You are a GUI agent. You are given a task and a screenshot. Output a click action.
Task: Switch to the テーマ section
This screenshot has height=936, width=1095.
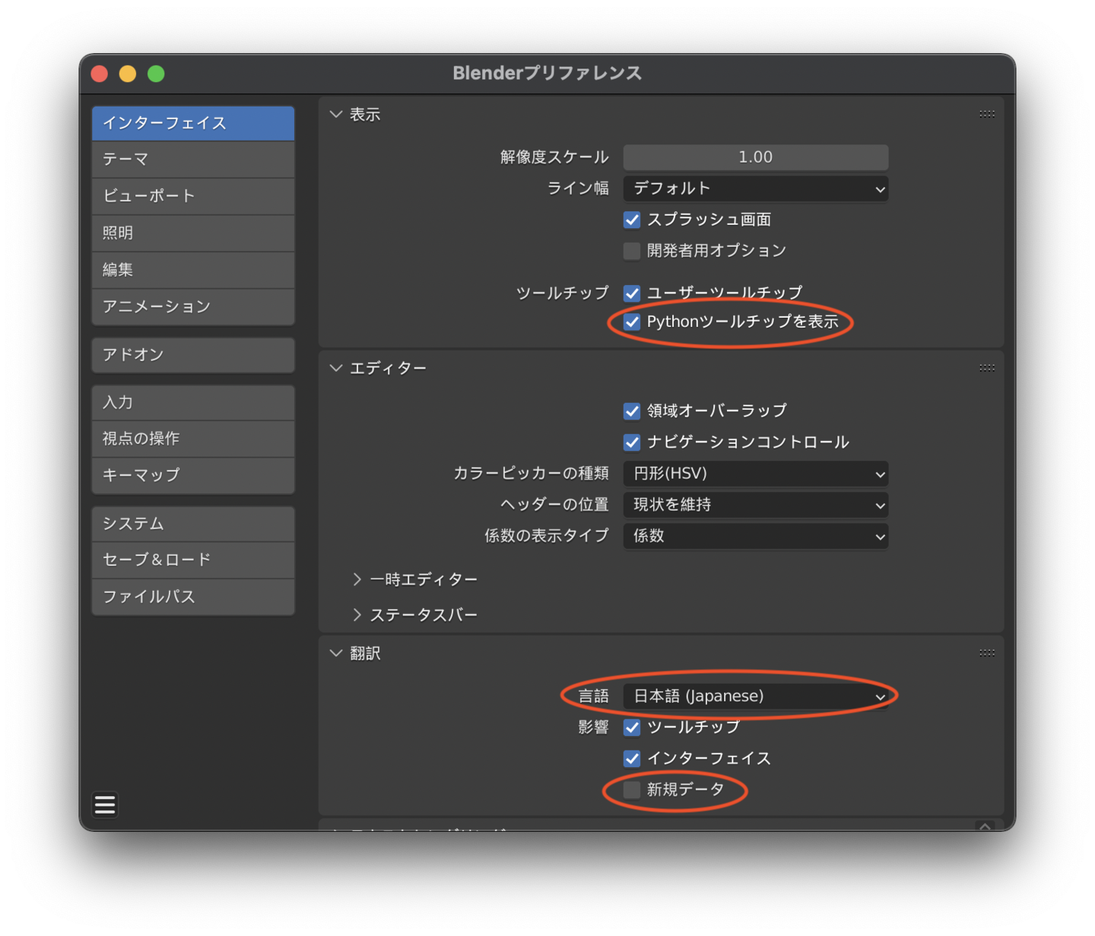coord(192,160)
